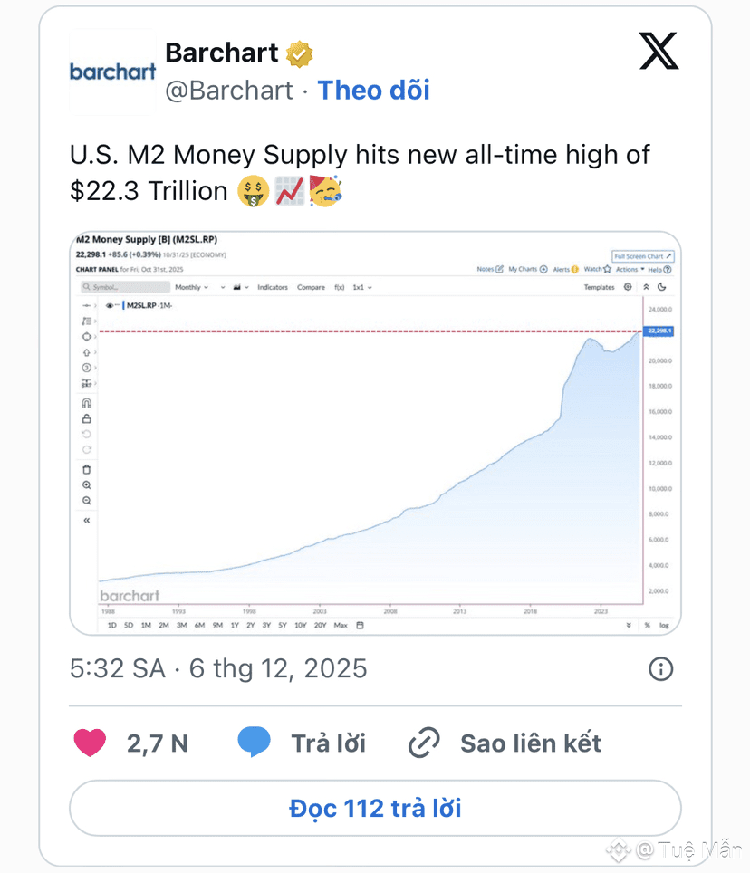This screenshot has height=873, width=750.
Task: Click the reply speech bubble icon
Action: tap(254, 743)
